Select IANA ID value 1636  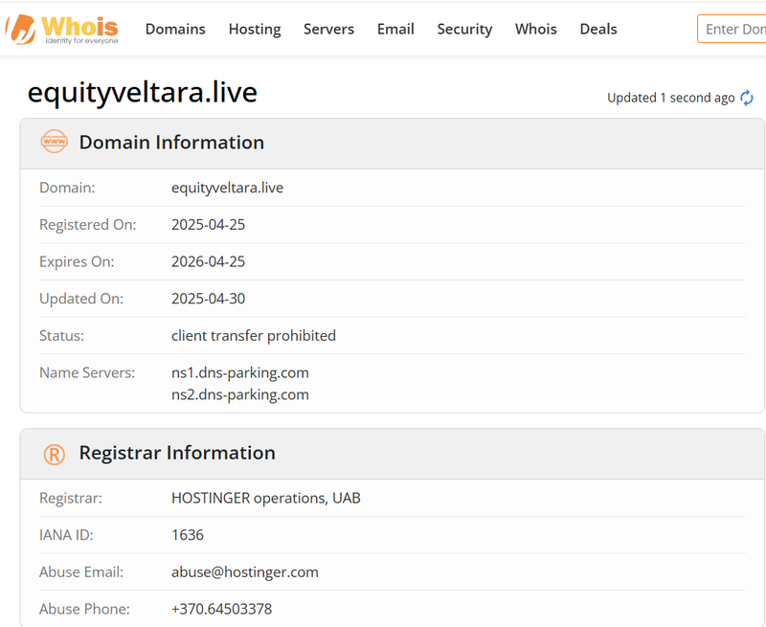[188, 535]
